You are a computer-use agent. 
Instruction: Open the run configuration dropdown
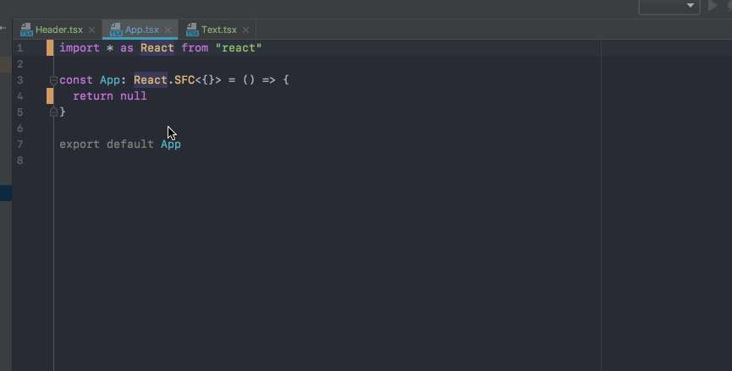point(669,6)
